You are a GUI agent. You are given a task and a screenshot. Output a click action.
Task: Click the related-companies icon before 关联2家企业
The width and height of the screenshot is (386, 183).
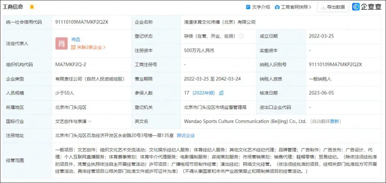pyautogui.click(x=73, y=47)
